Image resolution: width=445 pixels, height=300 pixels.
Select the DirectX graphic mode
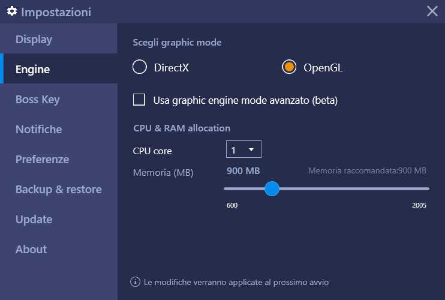pyautogui.click(x=140, y=67)
